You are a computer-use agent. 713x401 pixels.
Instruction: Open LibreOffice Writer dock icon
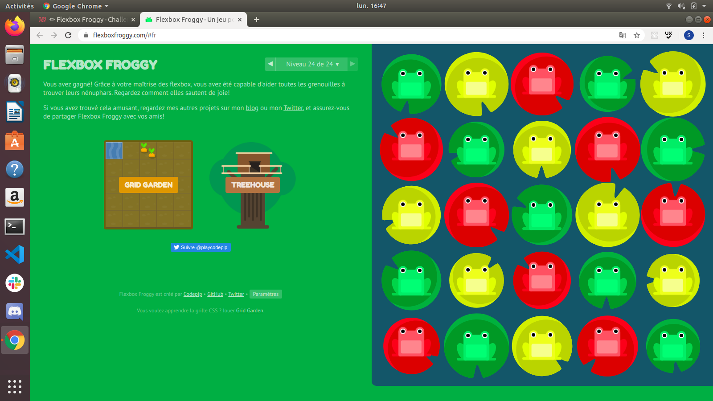click(x=15, y=112)
